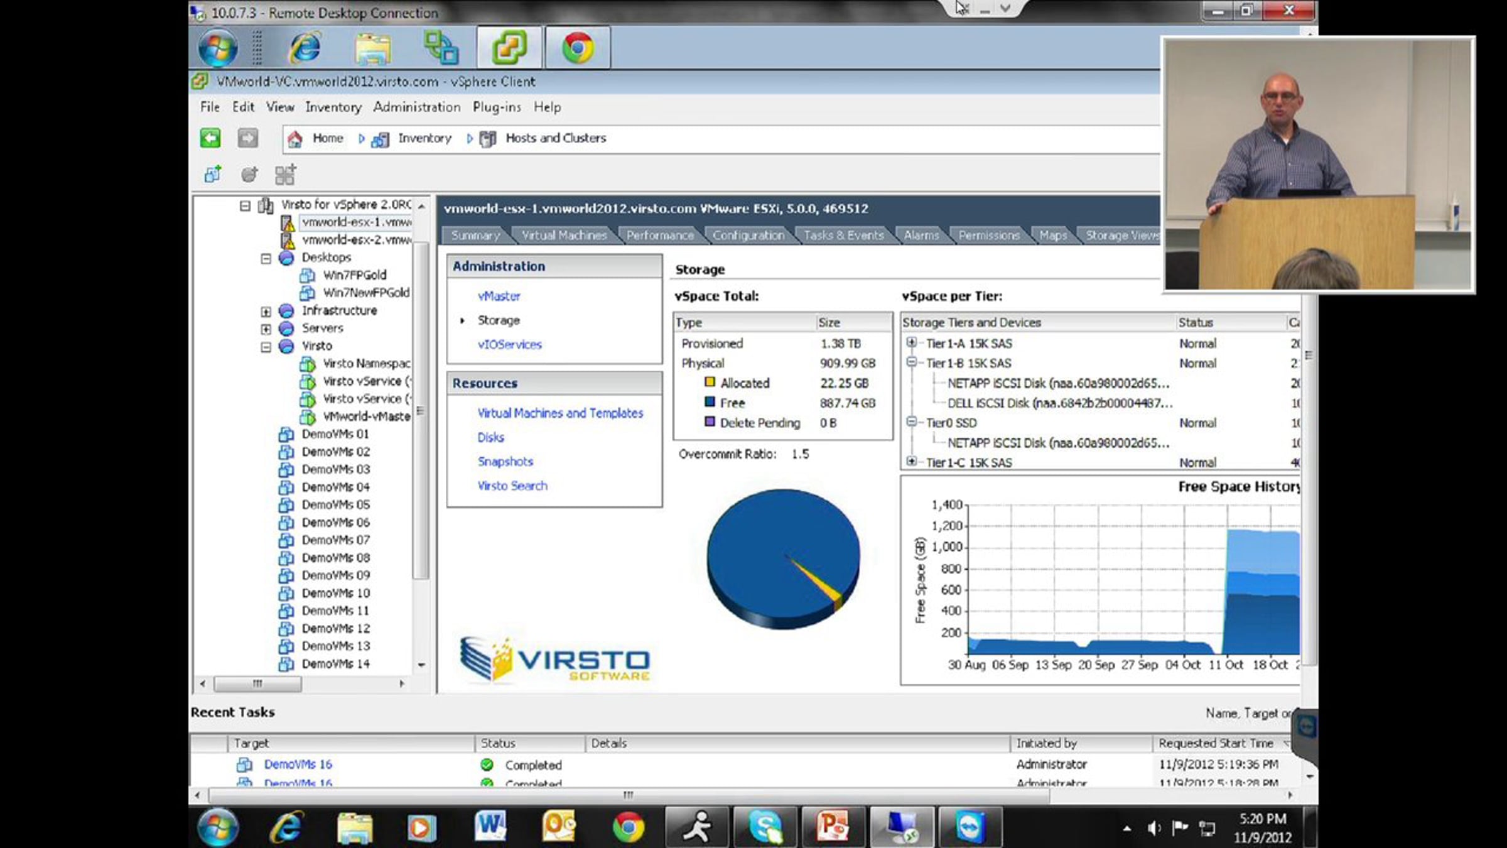Expand the Tier1-A 15K SAS tier
This screenshot has width=1507, height=848.
[x=911, y=343]
